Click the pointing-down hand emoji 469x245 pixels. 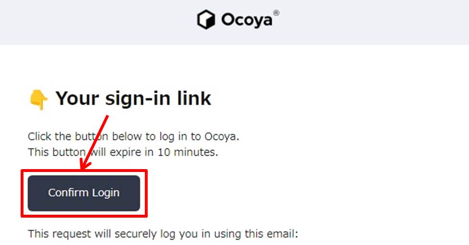[x=38, y=100]
